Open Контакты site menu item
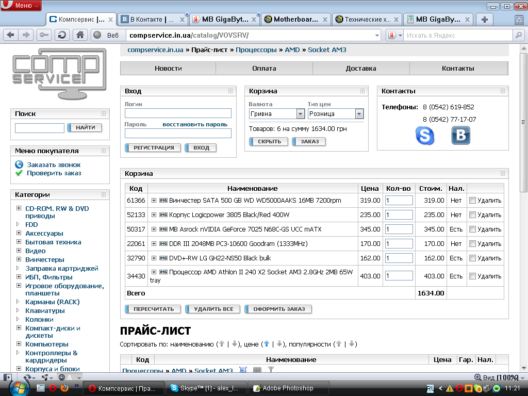The height and width of the screenshot is (396, 528). [x=458, y=69]
